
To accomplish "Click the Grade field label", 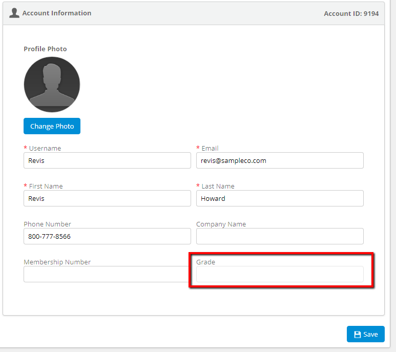I will (205, 262).
